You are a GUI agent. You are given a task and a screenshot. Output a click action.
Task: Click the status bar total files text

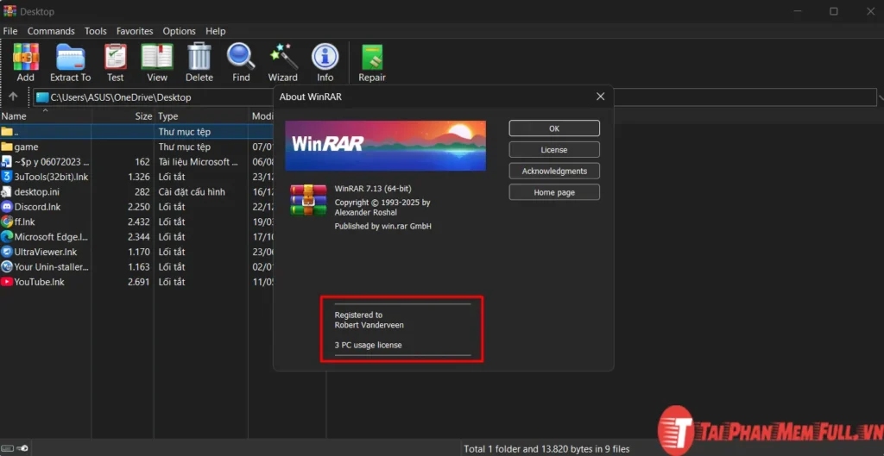coord(546,449)
